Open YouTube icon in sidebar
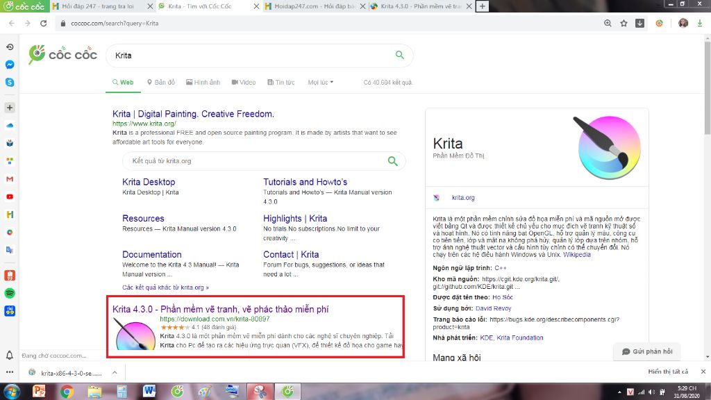Viewport: 711px width, 400px height. point(10,197)
